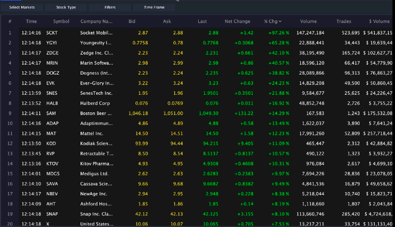Click net change +9.405
The image size is (395, 227).
[245, 144]
